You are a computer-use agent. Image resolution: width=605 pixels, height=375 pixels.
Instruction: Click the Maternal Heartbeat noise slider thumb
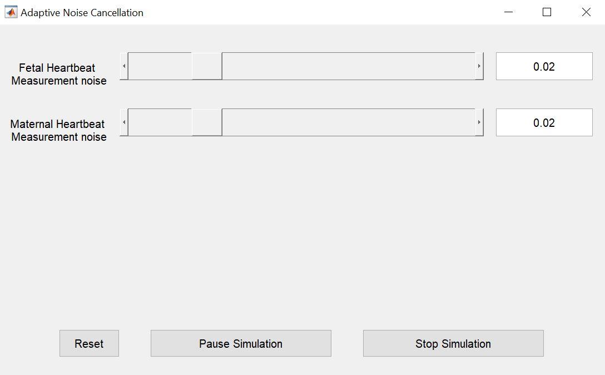point(207,122)
